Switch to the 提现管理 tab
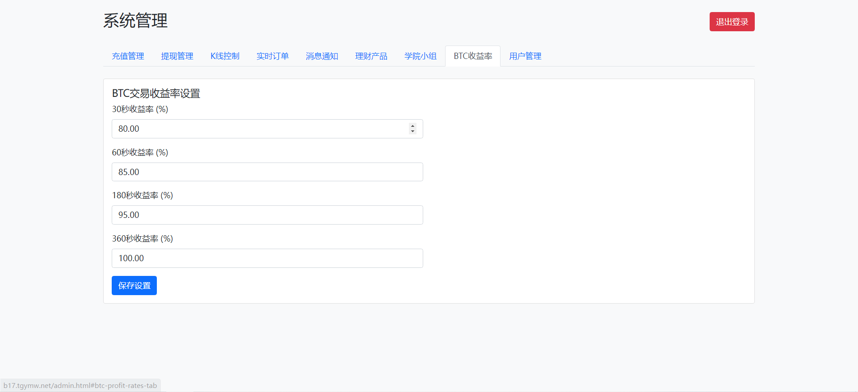This screenshot has width=858, height=392. (177, 56)
